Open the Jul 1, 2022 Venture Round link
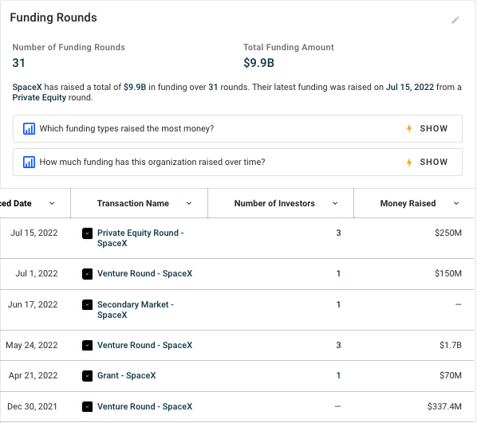 coord(145,273)
